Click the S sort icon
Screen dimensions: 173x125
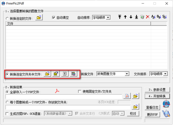coord(165,17)
